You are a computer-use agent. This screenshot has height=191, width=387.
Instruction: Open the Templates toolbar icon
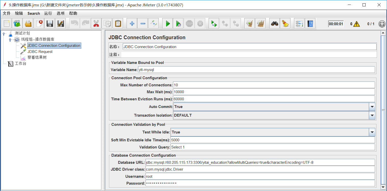click(17, 24)
